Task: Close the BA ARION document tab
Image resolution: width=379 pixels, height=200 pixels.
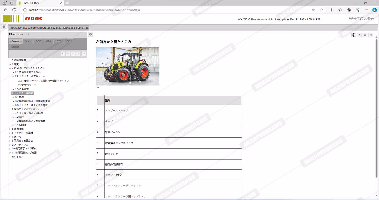Action: click(87, 28)
